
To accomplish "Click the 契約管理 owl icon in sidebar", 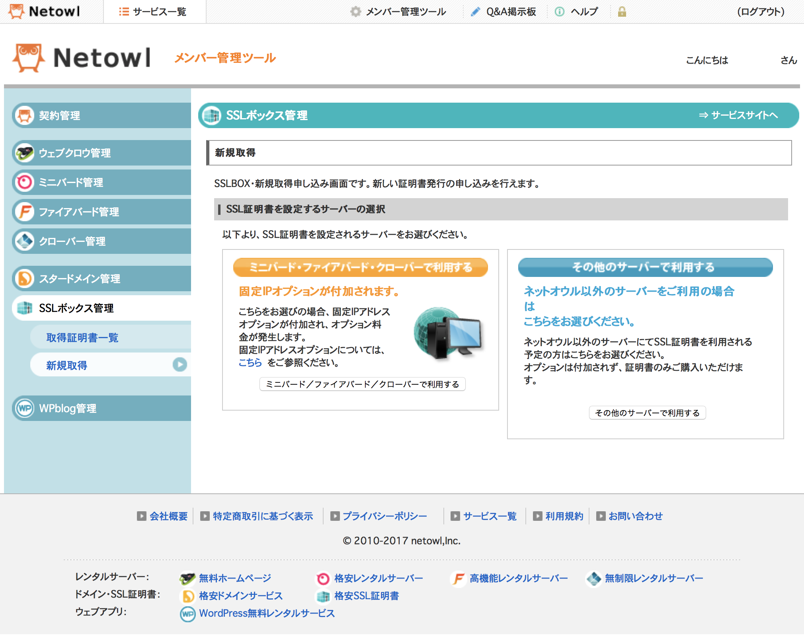I will [x=25, y=115].
